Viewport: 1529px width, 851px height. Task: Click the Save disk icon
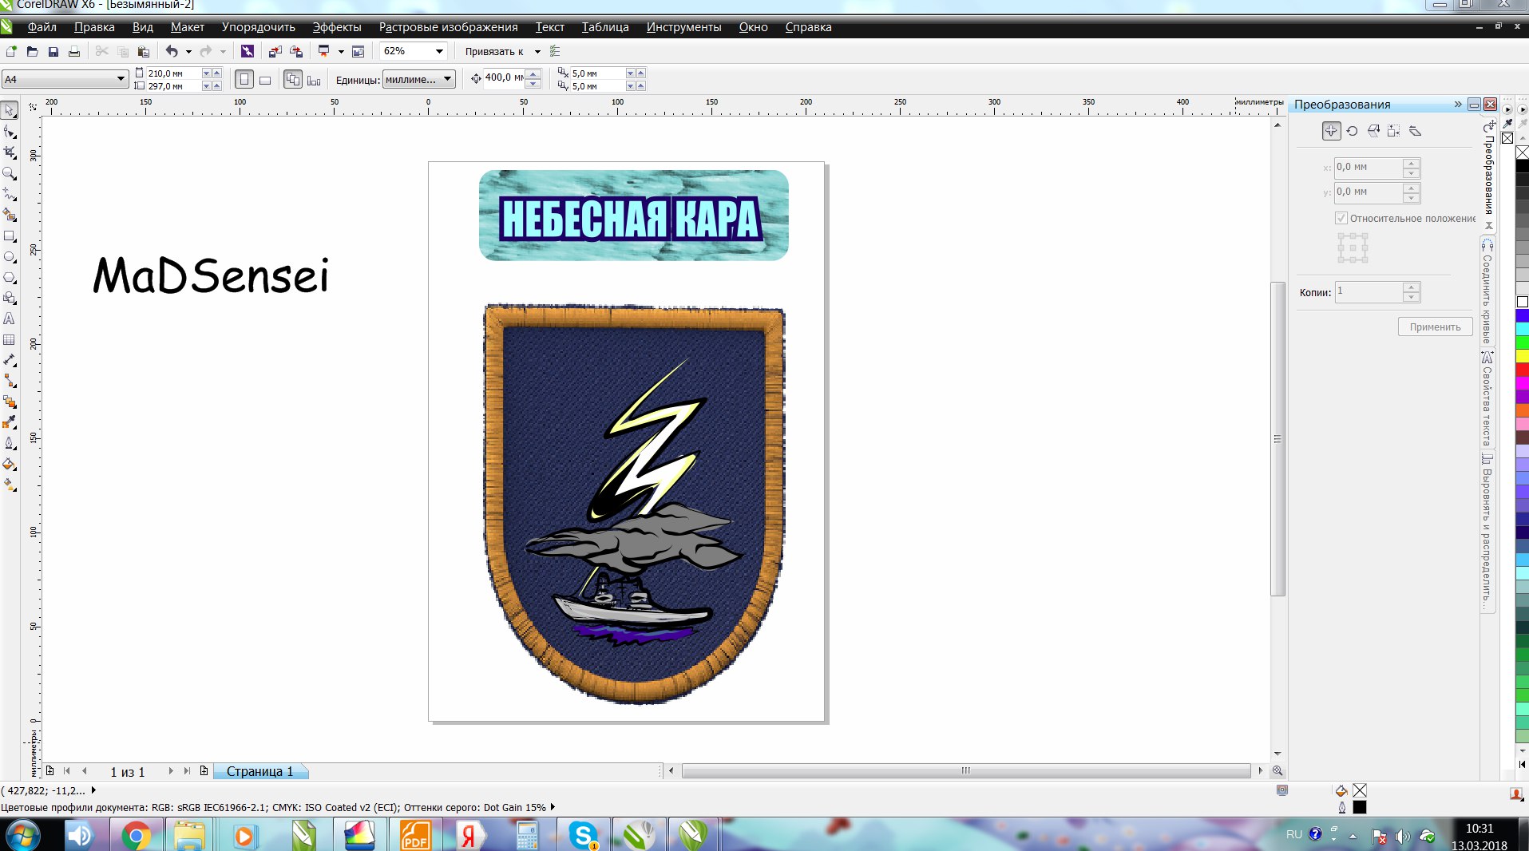tap(53, 52)
